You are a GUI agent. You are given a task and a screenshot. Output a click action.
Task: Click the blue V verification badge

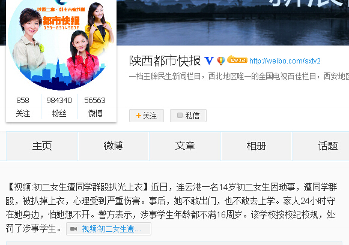[x=209, y=61]
